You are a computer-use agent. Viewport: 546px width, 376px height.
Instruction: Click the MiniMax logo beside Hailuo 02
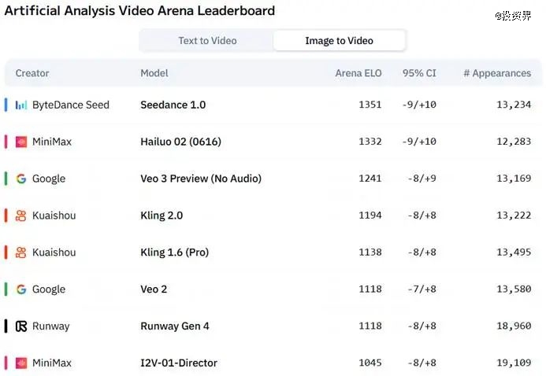click(21, 142)
